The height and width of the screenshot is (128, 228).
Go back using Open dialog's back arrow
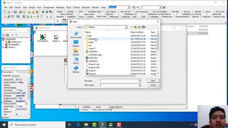131,27
